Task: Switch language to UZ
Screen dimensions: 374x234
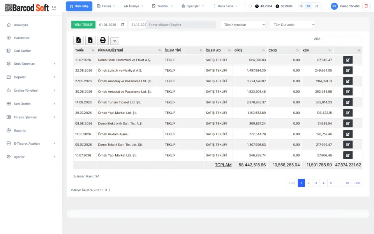Action: point(316,6)
